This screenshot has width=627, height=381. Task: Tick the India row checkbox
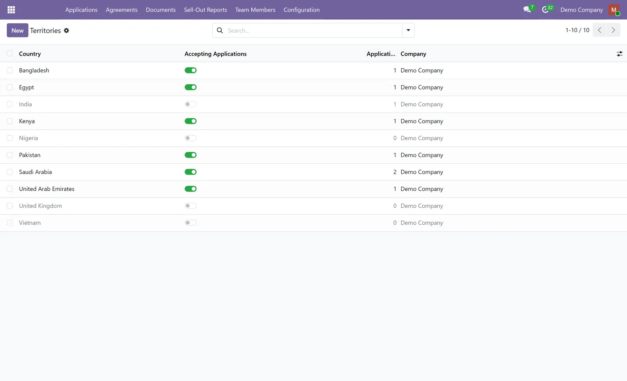pyautogui.click(x=10, y=104)
